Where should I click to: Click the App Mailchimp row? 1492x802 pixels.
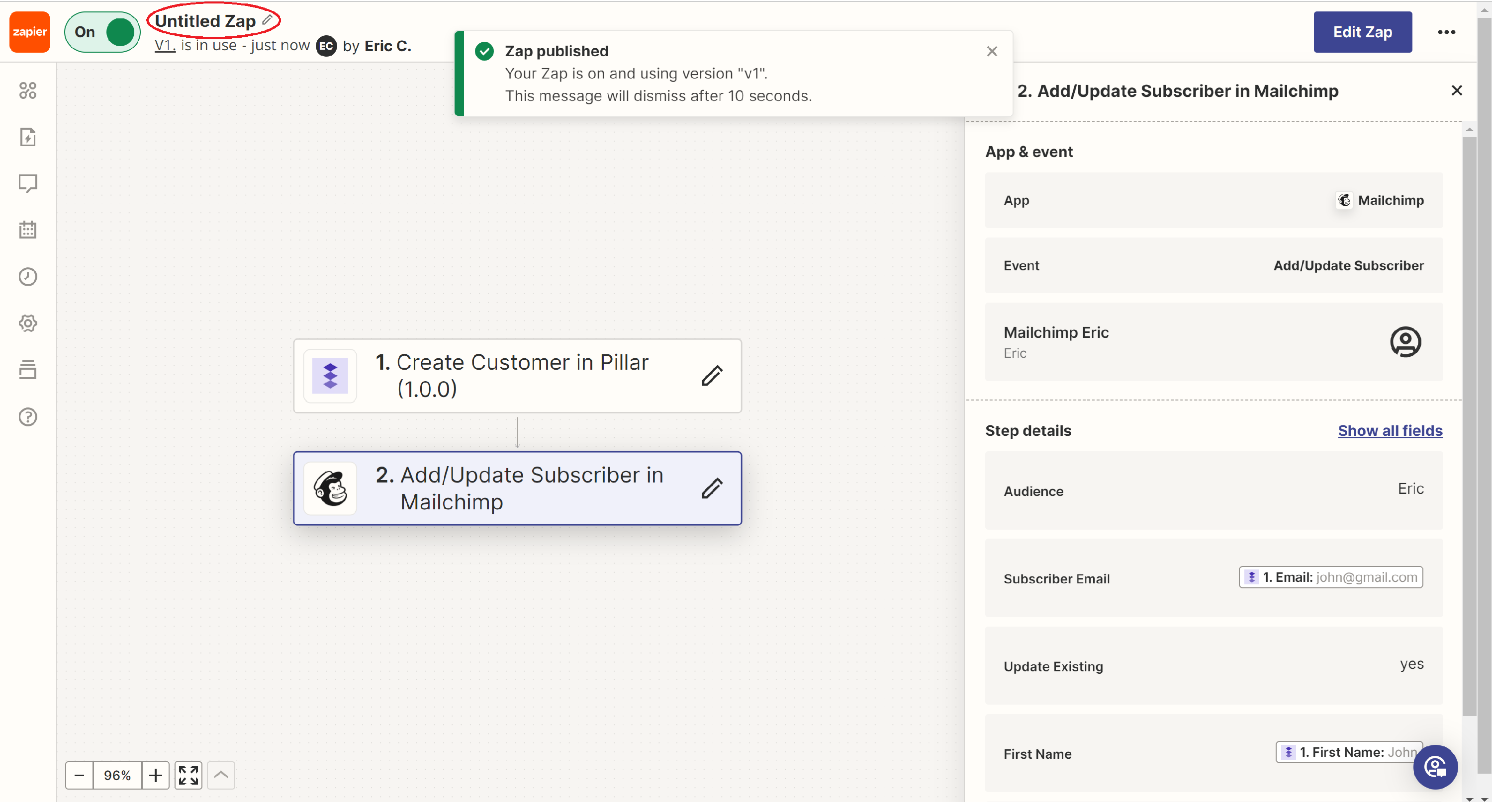coord(1213,200)
